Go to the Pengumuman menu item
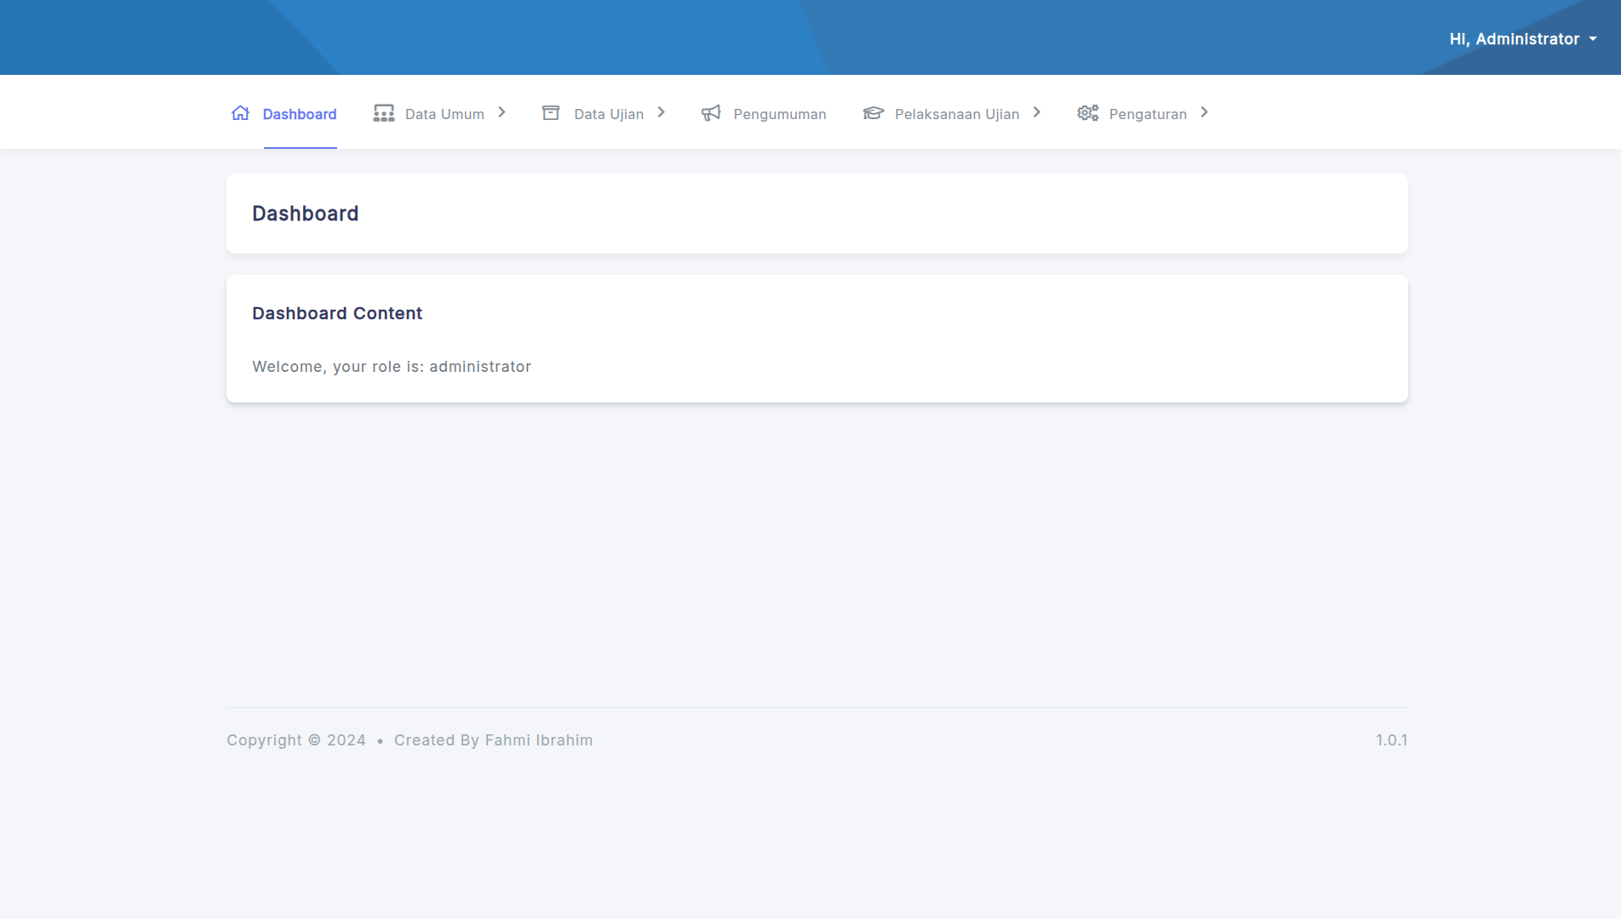Screen dimensions: 1621x919 pos(780,114)
